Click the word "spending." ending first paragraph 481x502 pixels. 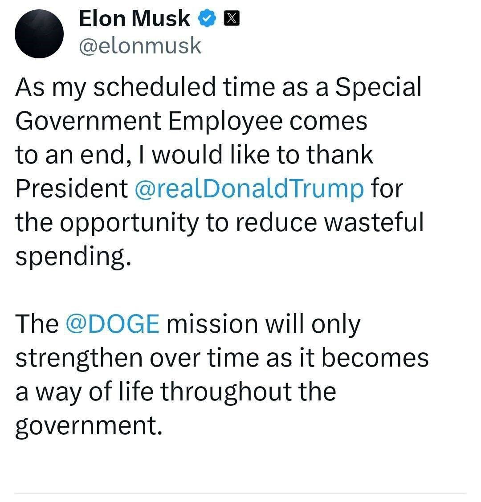74,257
